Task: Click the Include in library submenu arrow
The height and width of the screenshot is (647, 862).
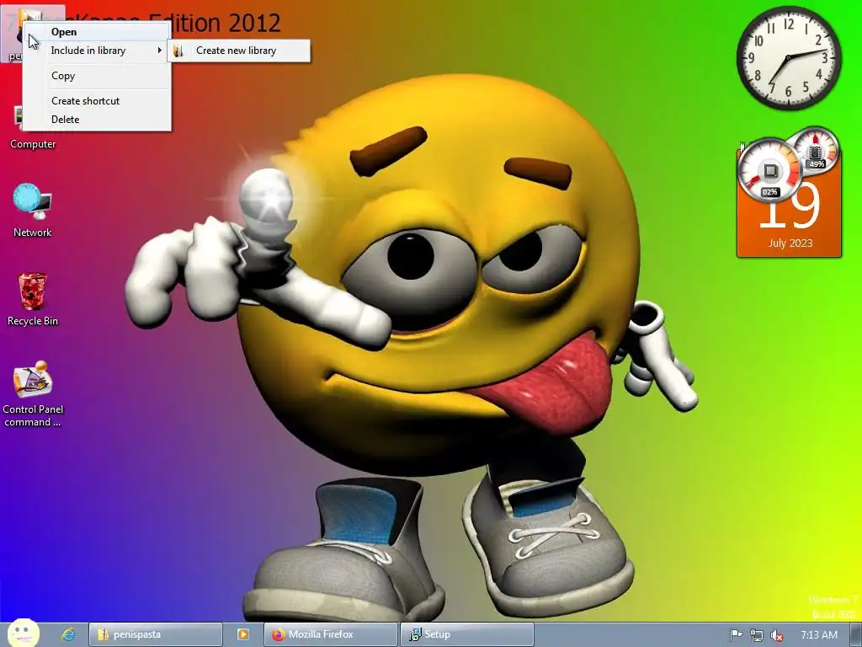Action: point(159,51)
